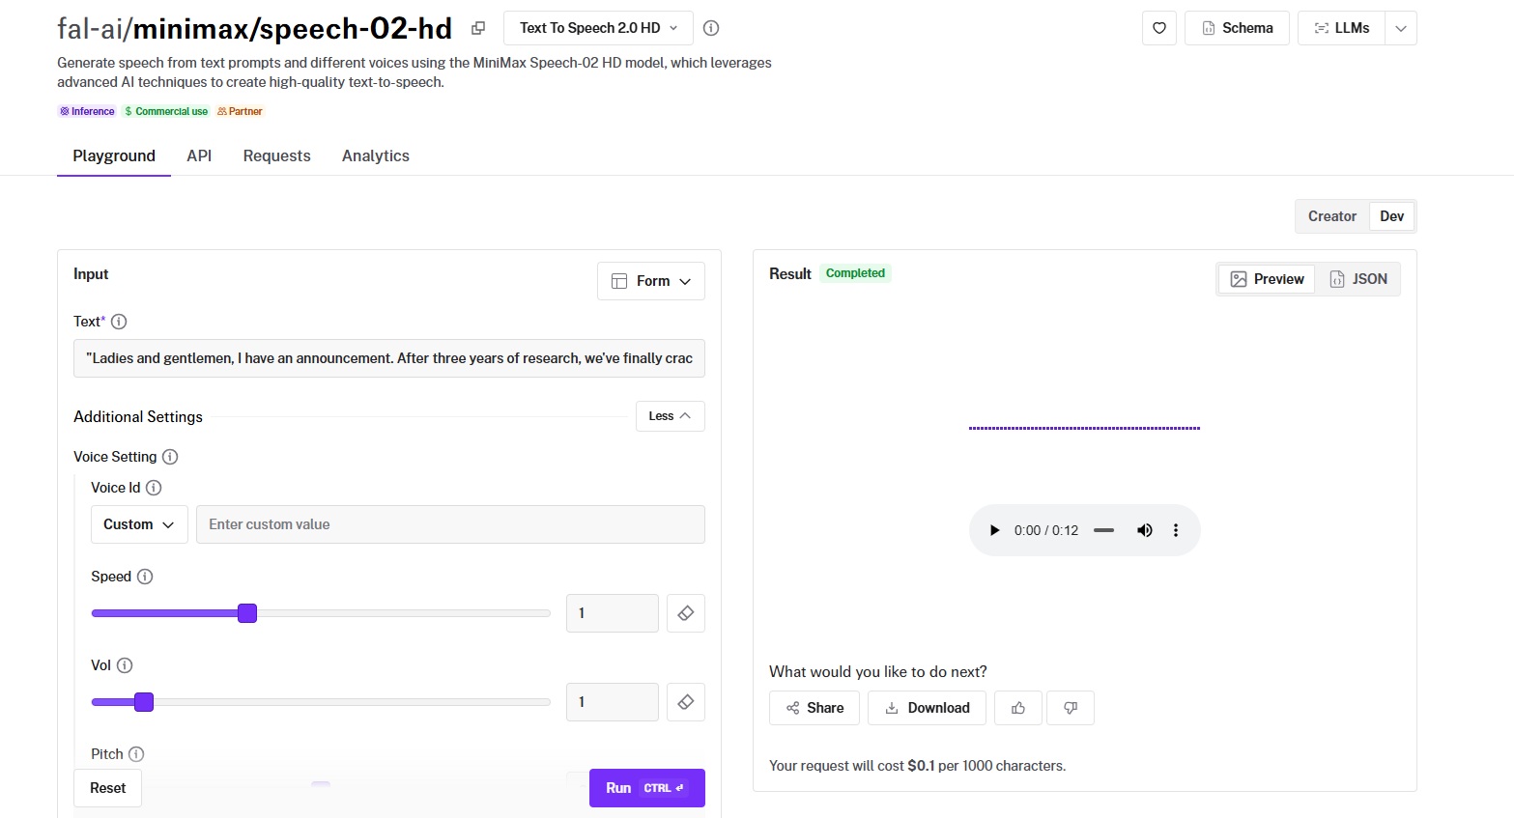Reset Speed value with eraser icon
The image size is (1514, 818).
click(x=685, y=613)
